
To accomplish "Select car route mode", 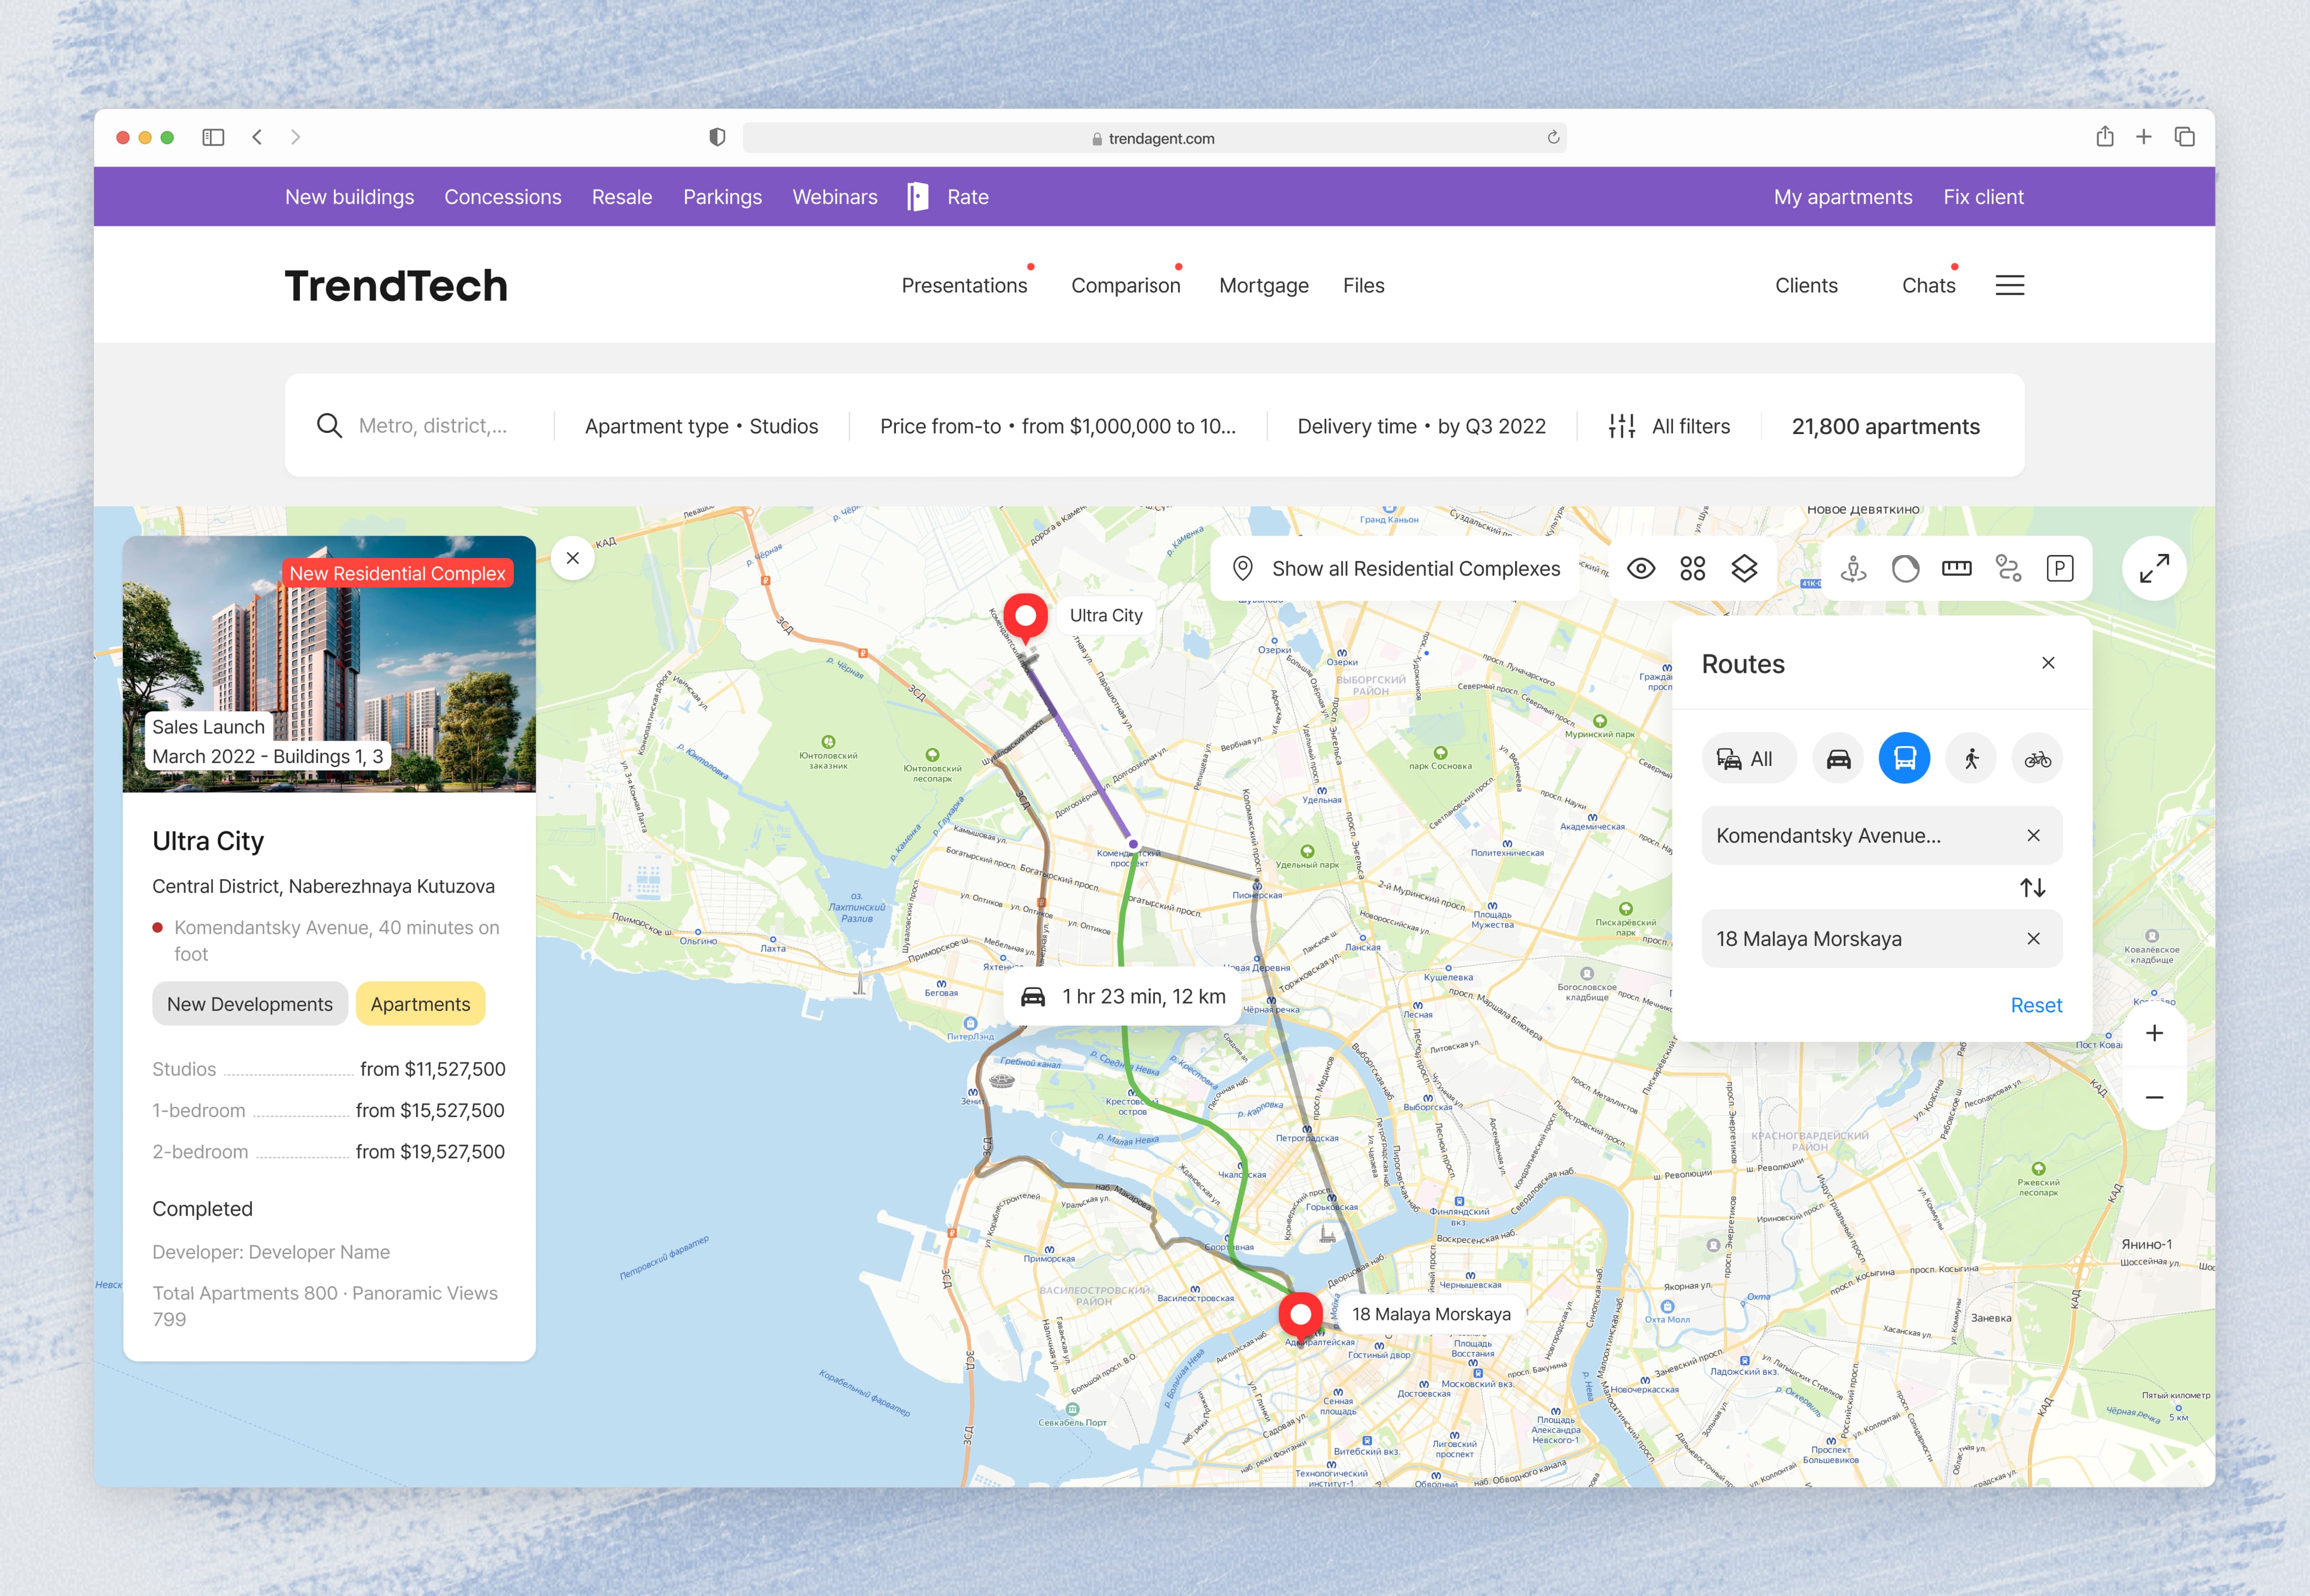I will tap(1838, 758).
